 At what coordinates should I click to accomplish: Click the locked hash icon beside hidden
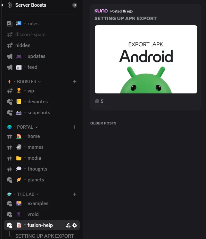click(x=10, y=45)
